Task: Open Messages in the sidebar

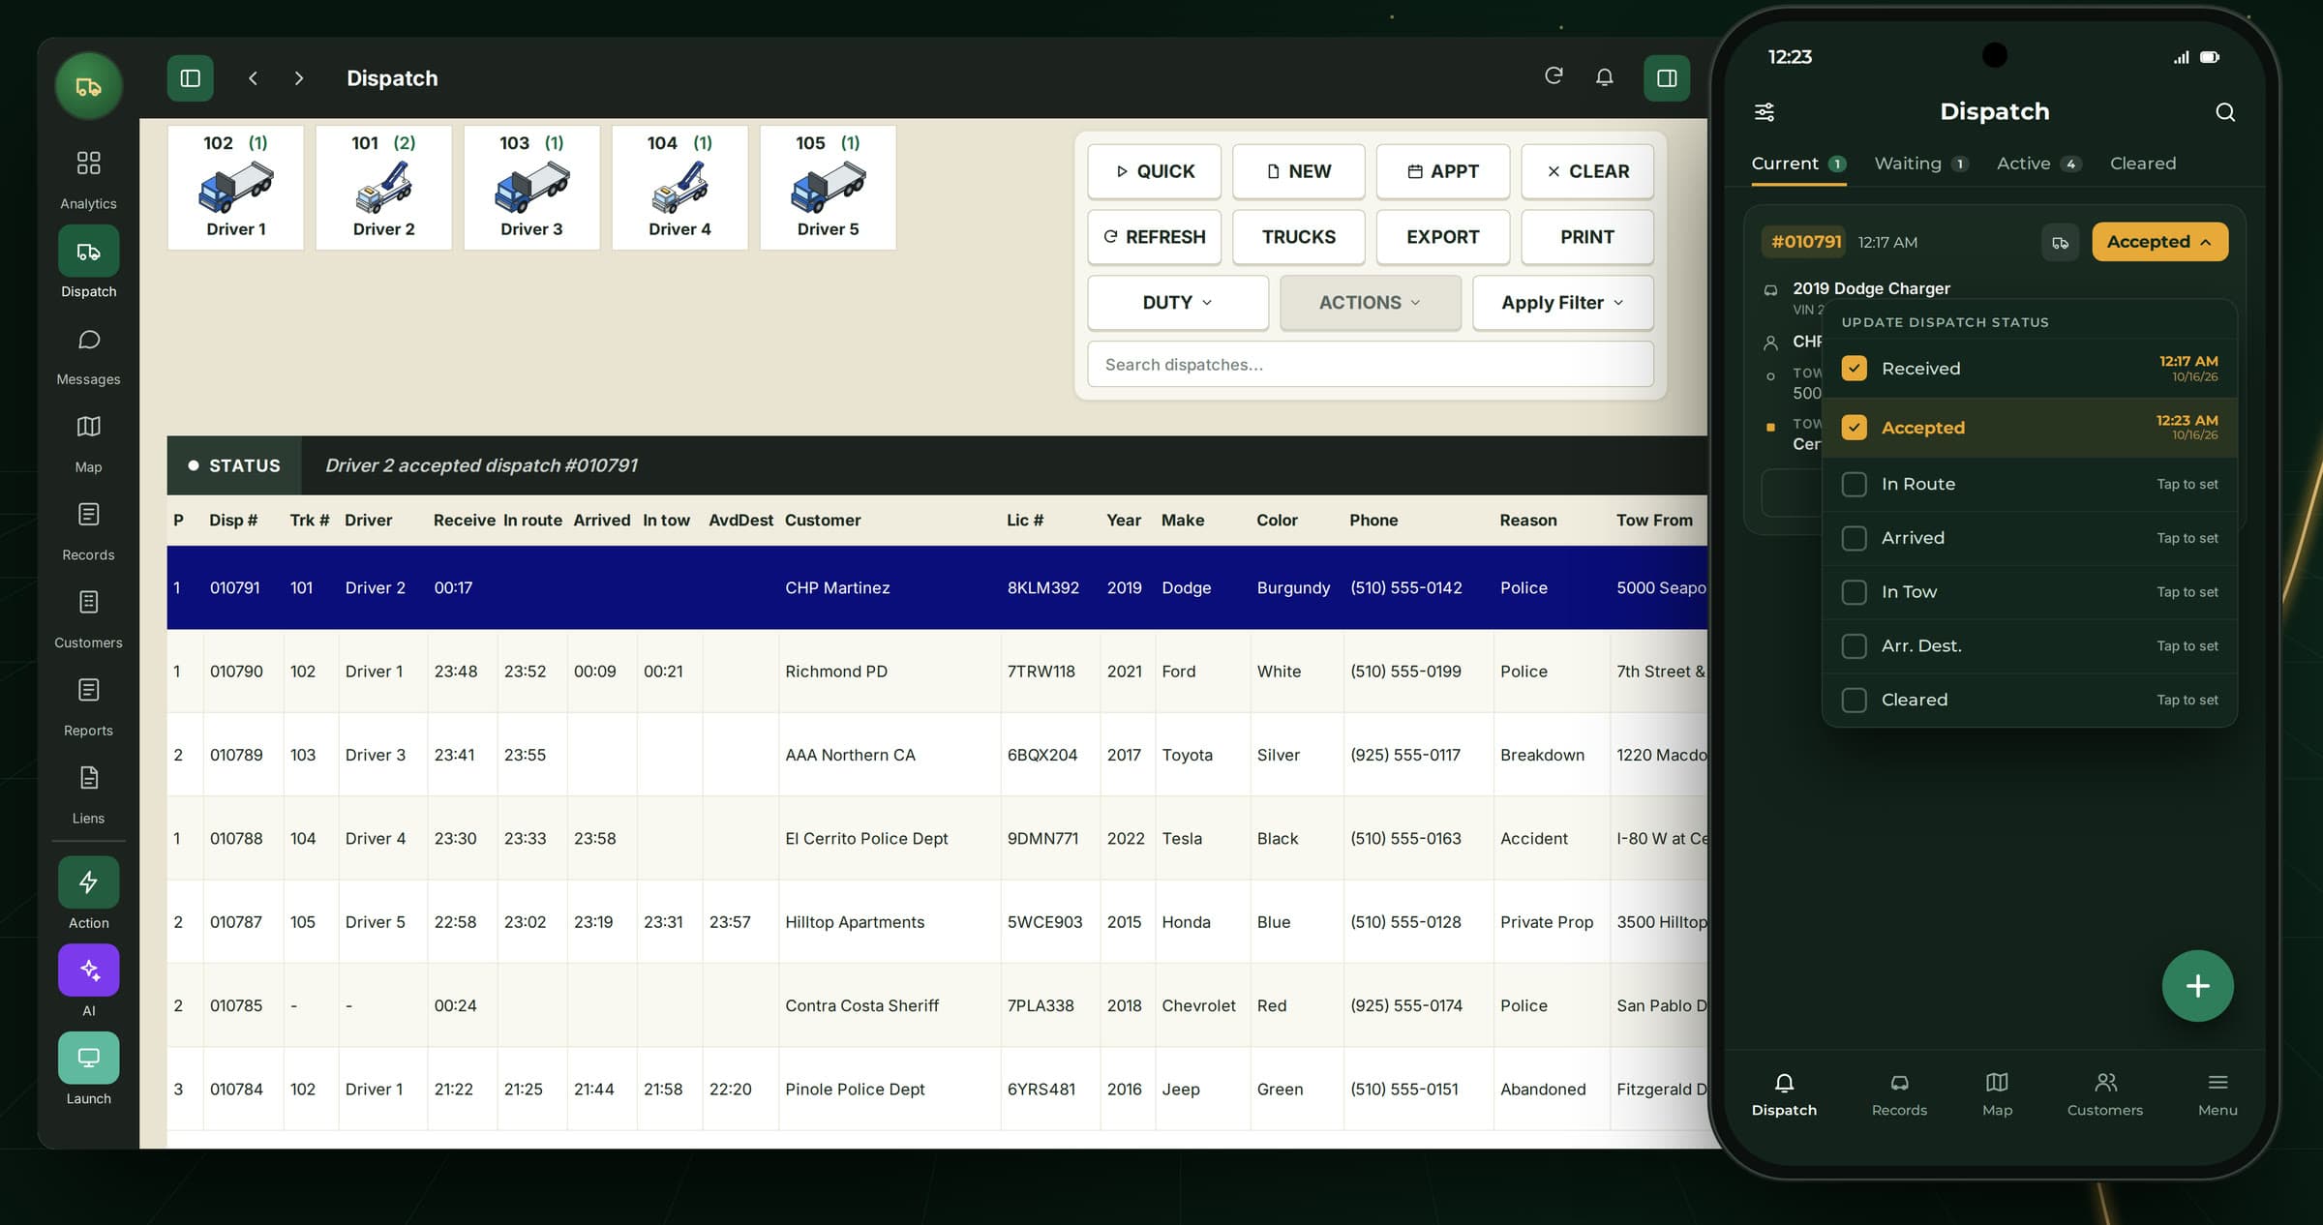Action: click(x=88, y=355)
